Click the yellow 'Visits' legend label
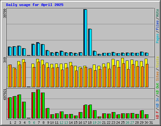The width and height of the screenshot is (161, 126). pos(158,62)
